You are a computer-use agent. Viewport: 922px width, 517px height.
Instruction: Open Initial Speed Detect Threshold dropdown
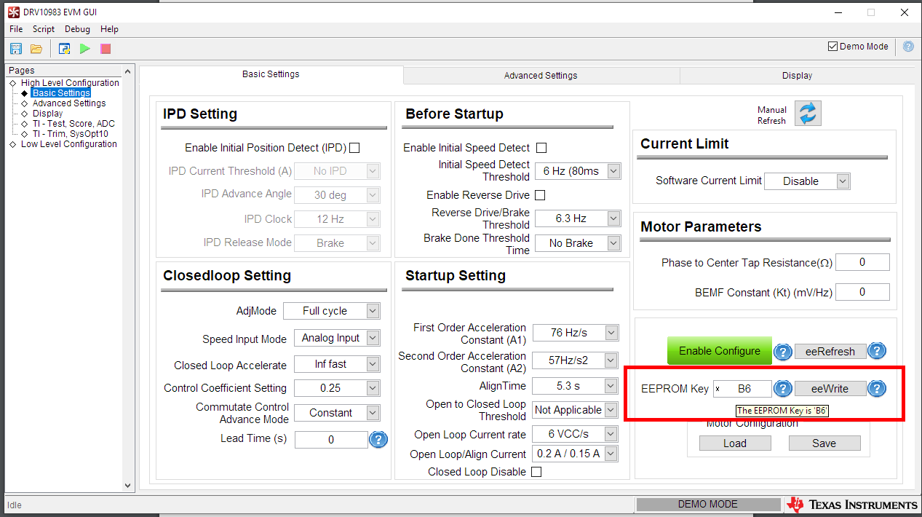[x=578, y=171]
